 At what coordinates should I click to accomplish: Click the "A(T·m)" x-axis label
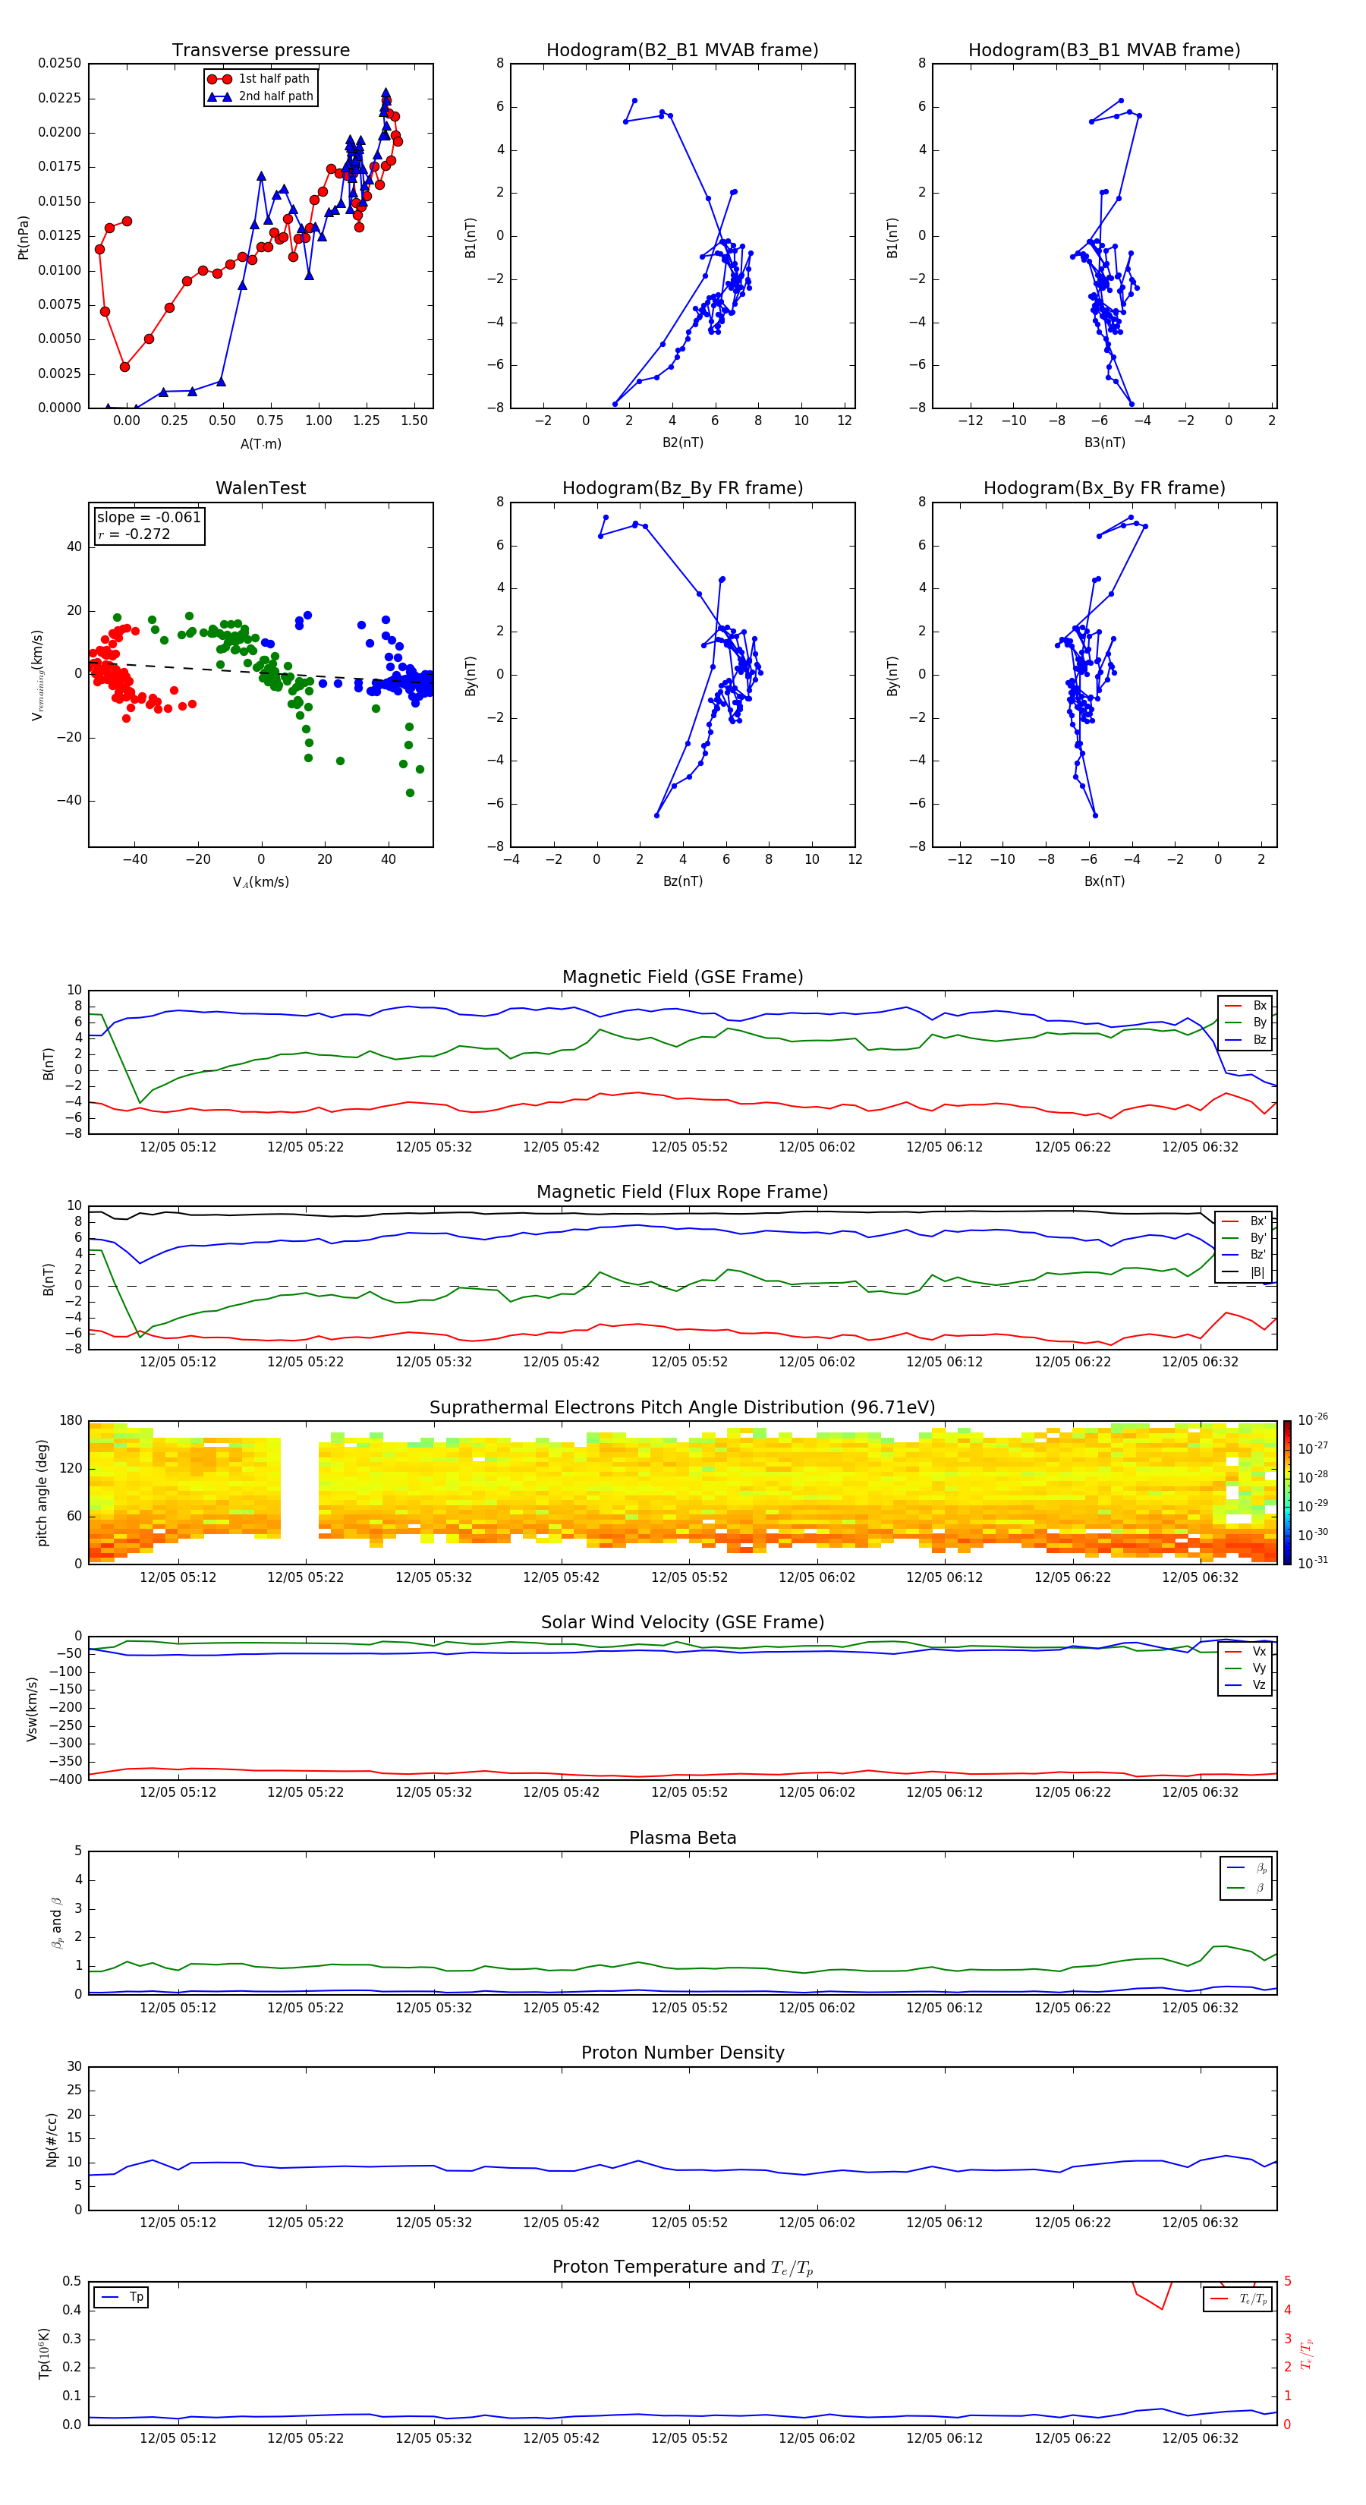coord(260,443)
